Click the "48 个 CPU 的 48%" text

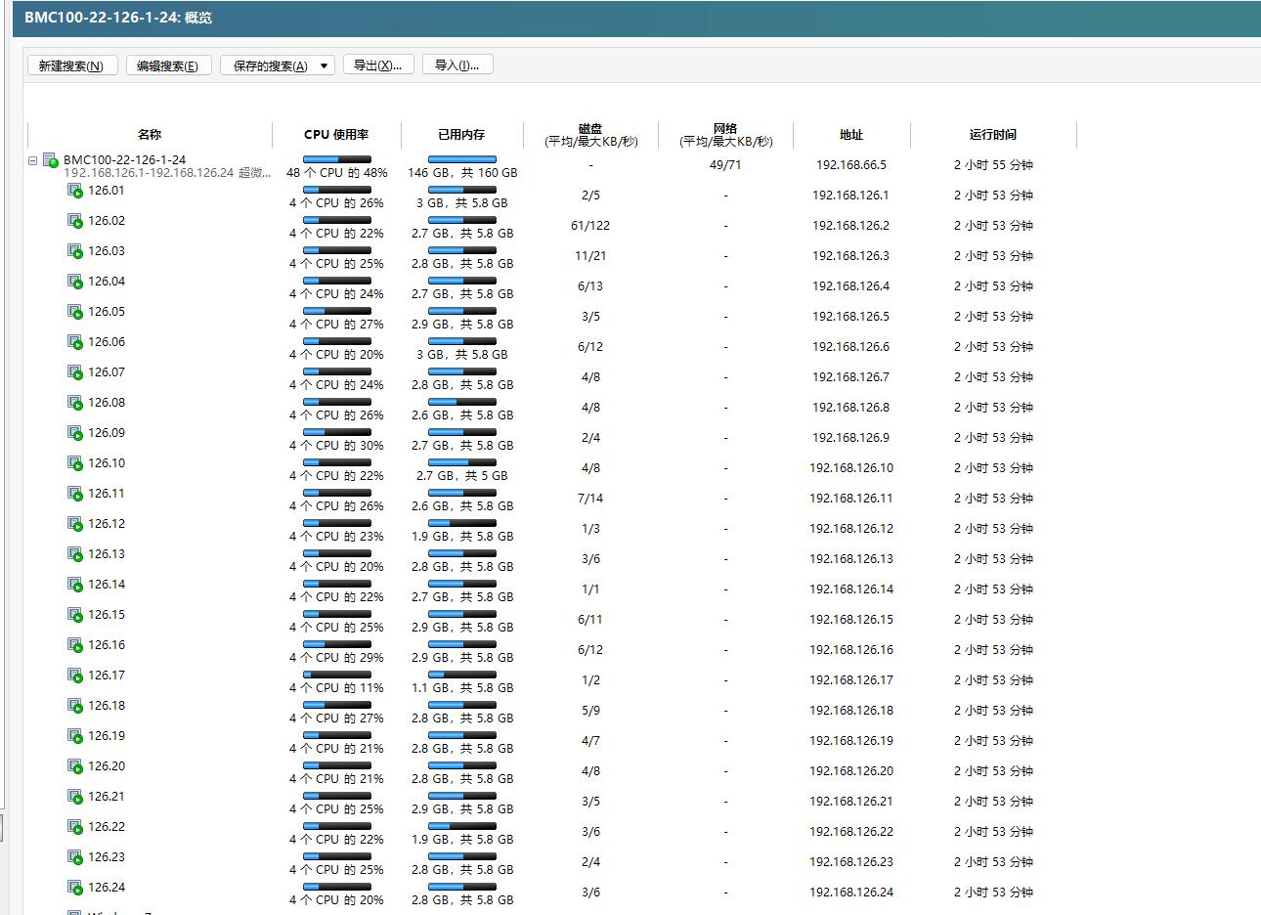[x=337, y=173]
